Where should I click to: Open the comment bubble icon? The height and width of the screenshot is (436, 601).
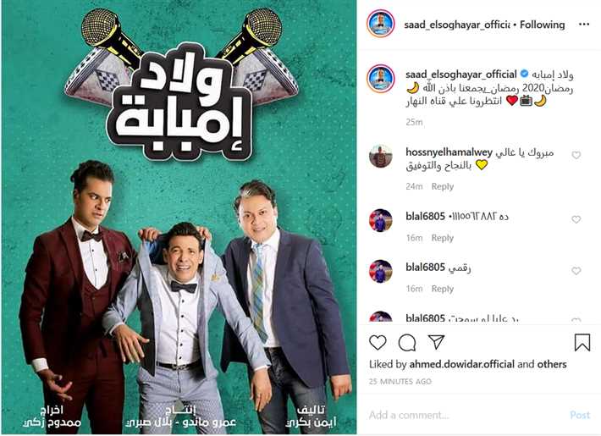click(x=407, y=342)
